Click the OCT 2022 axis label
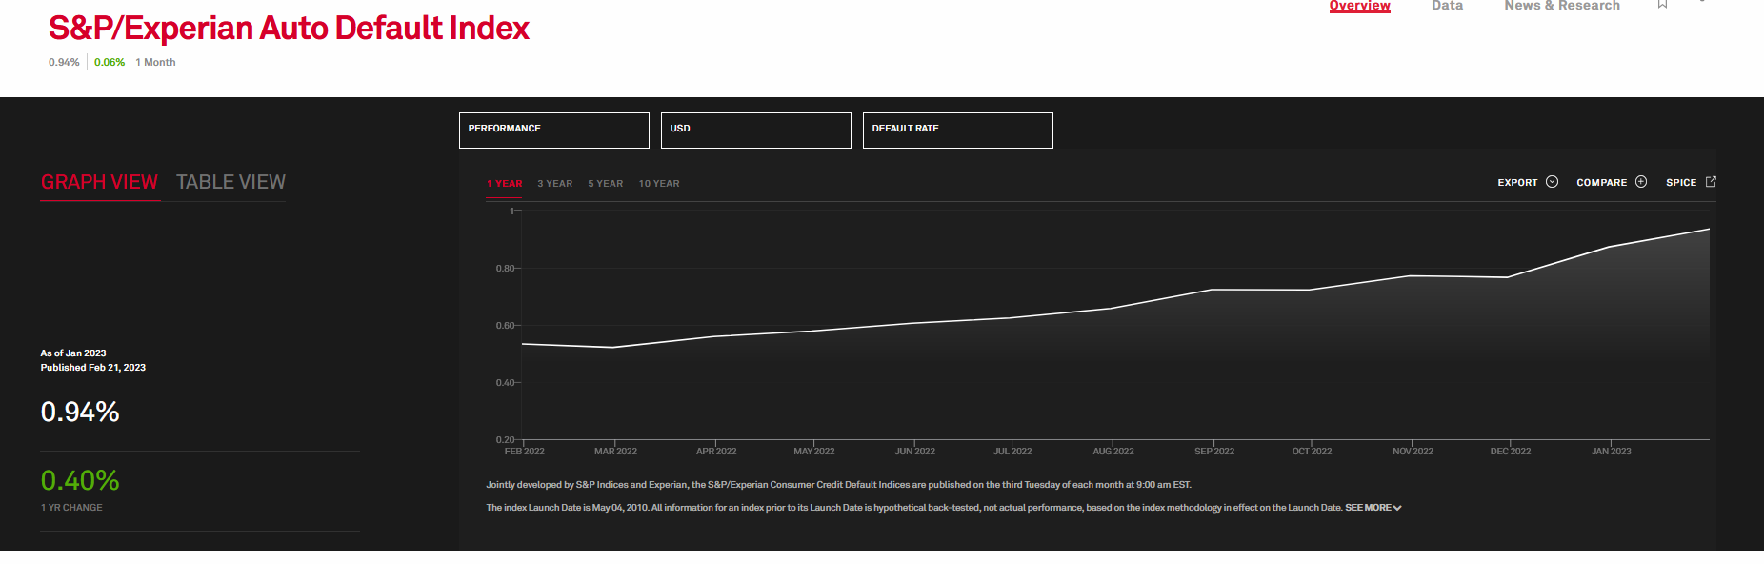Viewport: 1764px width, 564px height. pos(1312,452)
